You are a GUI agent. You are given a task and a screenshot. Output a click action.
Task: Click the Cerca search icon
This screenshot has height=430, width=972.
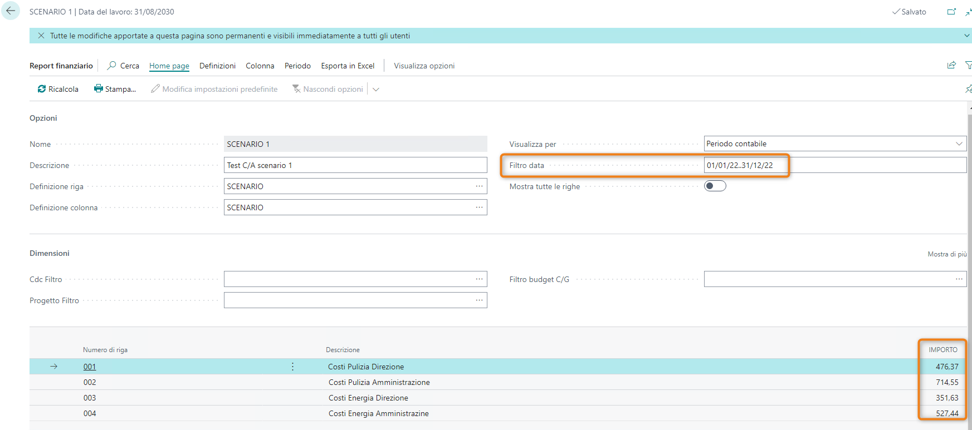tap(112, 66)
